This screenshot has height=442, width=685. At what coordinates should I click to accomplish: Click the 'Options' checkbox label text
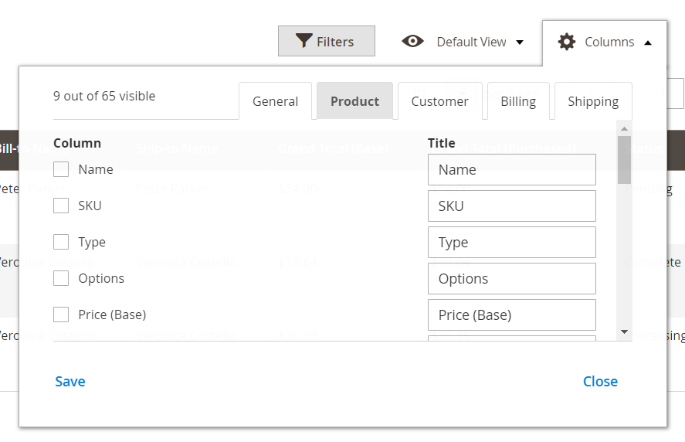click(101, 278)
